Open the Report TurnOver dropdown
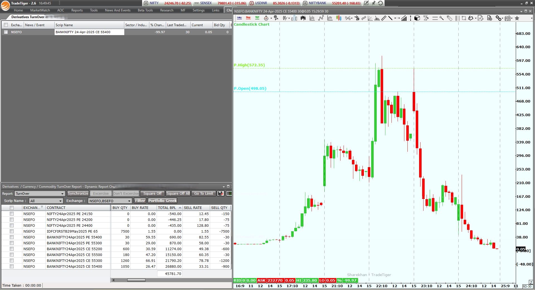535x290 pixels. (40, 194)
